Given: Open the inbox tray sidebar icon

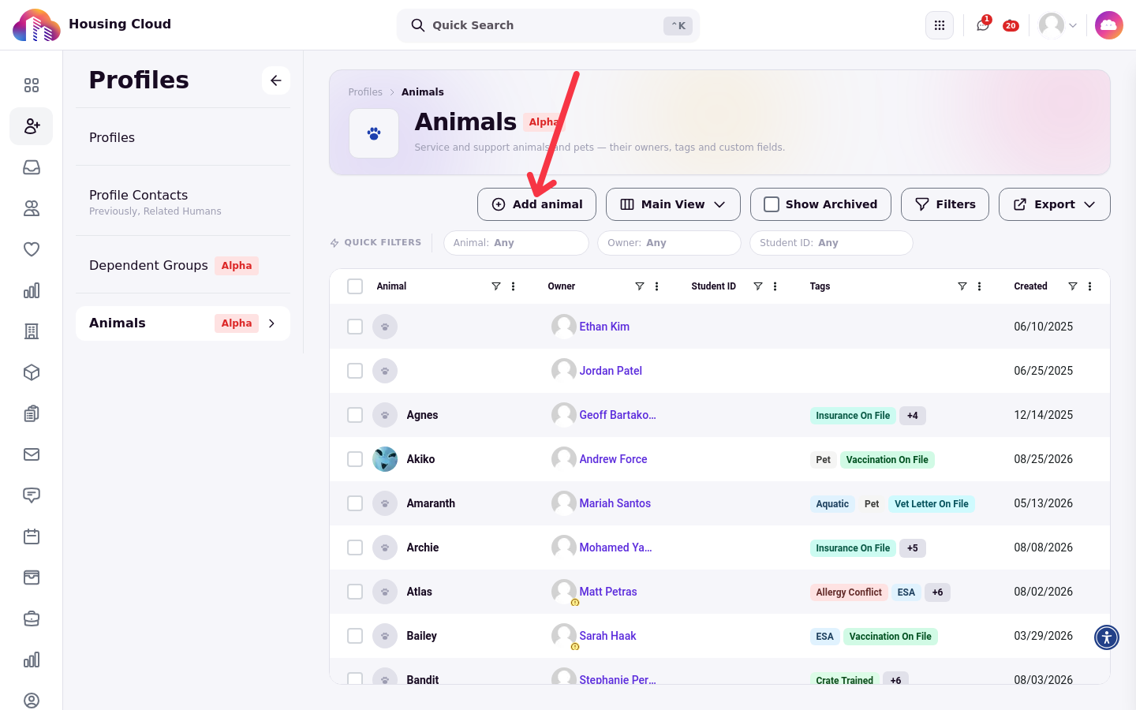Looking at the screenshot, I should click(32, 167).
